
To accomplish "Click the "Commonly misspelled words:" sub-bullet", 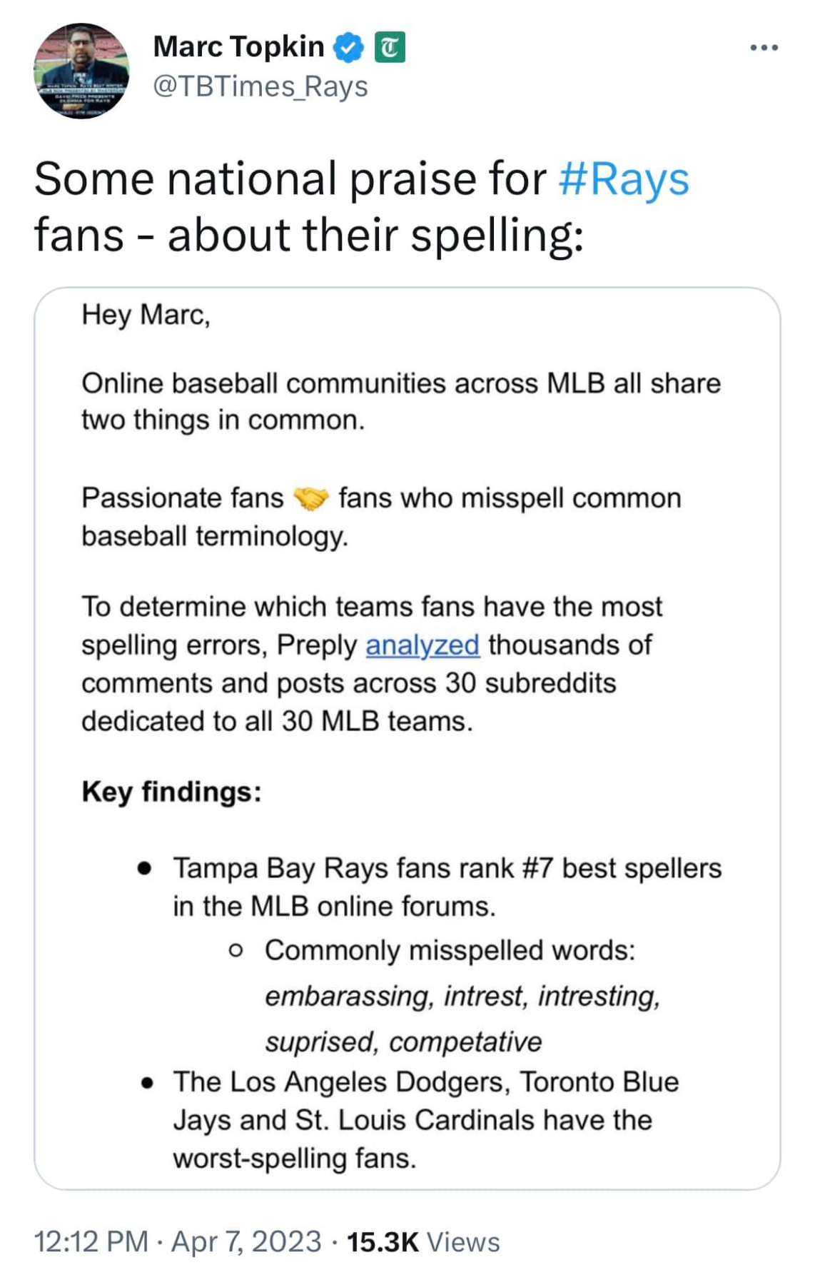I will pos(450,950).
